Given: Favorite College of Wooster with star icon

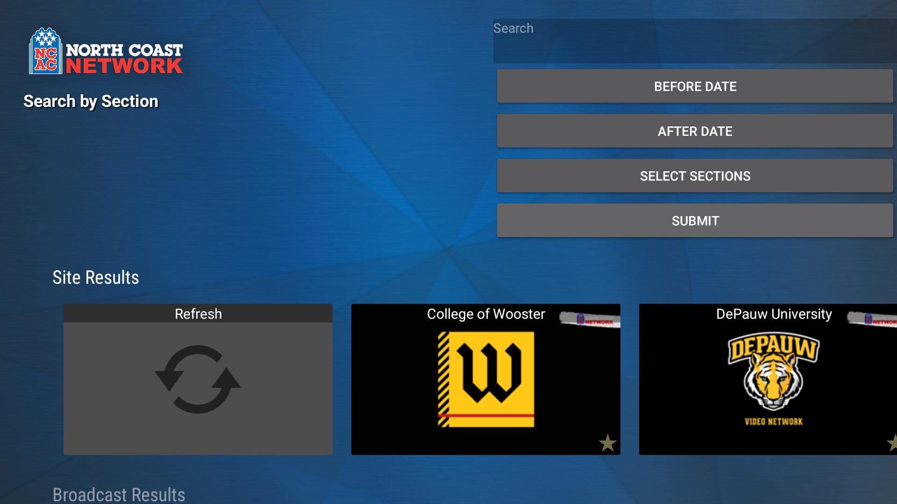Looking at the screenshot, I should [607, 443].
